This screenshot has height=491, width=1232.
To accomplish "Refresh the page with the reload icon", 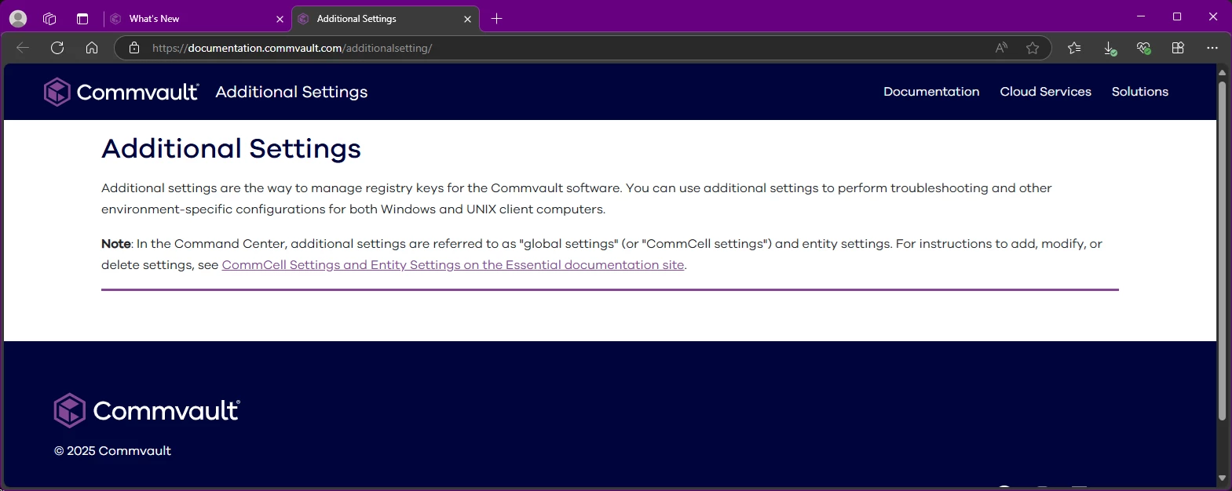I will point(57,48).
